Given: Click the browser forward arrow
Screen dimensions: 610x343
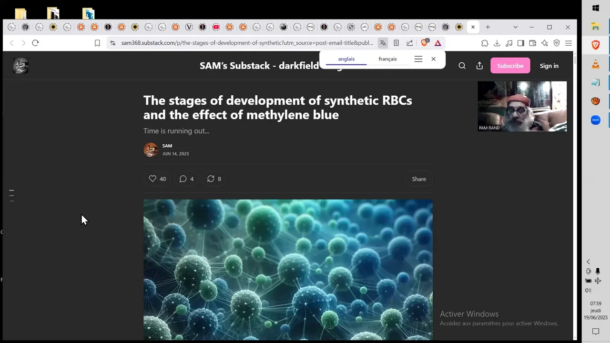Looking at the screenshot, I should 23,43.
